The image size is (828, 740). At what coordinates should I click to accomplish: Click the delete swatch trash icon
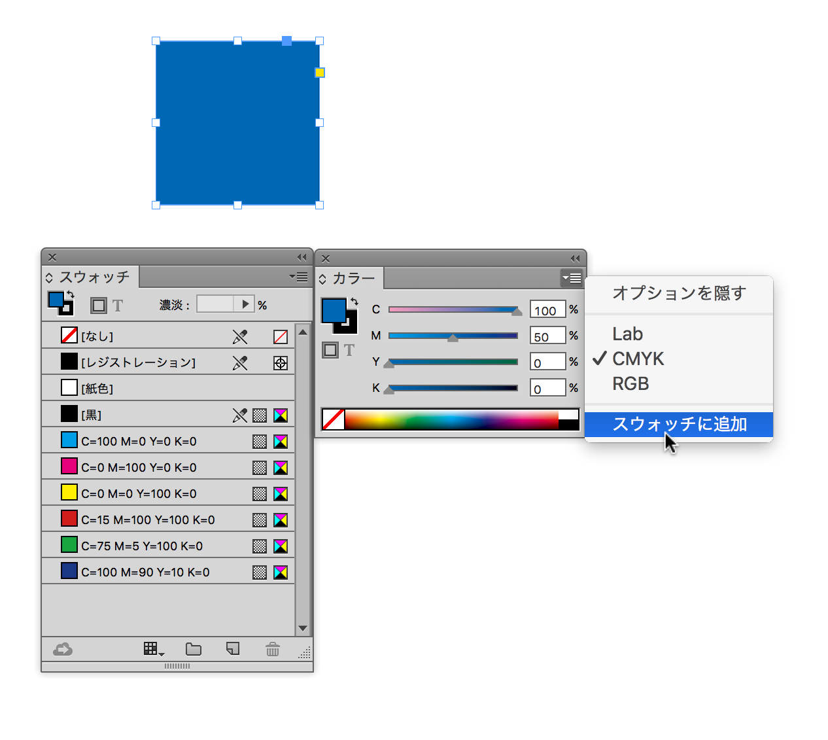pyautogui.click(x=273, y=649)
